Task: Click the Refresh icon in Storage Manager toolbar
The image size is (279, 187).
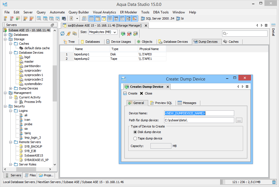Action: [x=62, y=33]
